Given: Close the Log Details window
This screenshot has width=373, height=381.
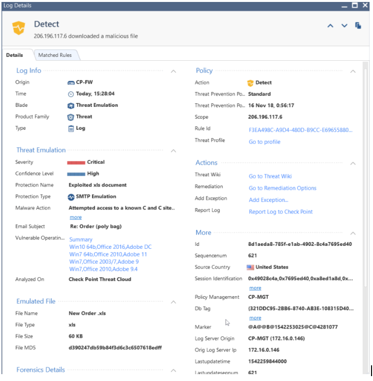Looking at the screenshot, I should tap(365, 5).
